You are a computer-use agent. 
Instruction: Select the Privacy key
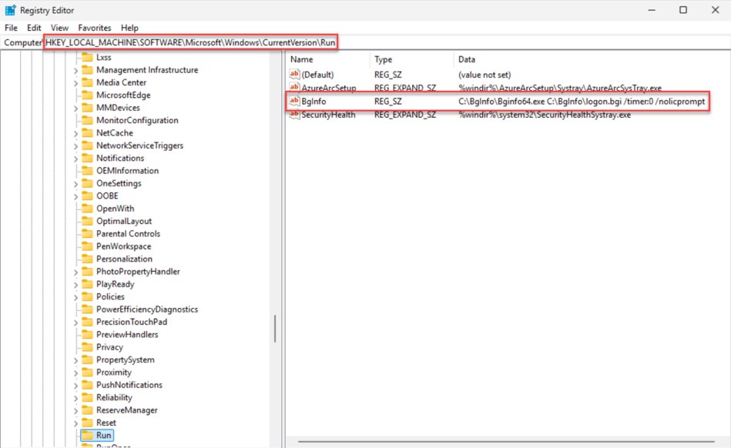point(109,347)
